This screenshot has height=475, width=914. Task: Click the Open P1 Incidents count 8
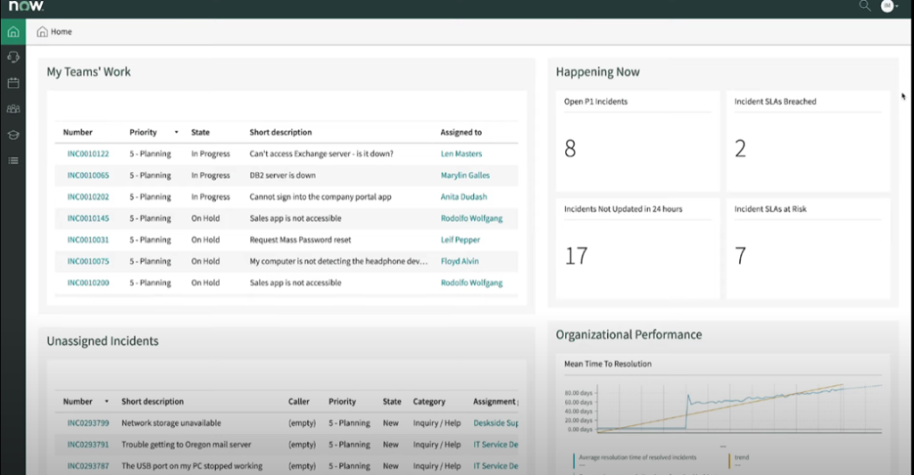click(x=570, y=149)
